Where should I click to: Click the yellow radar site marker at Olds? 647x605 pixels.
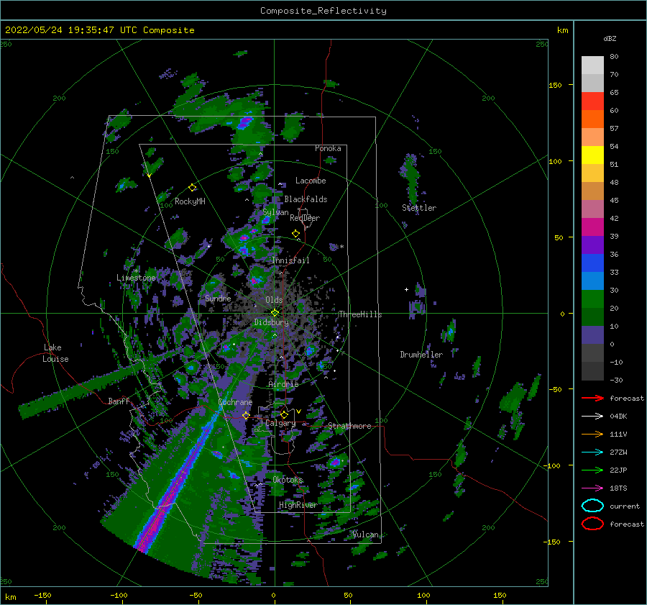point(275,313)
